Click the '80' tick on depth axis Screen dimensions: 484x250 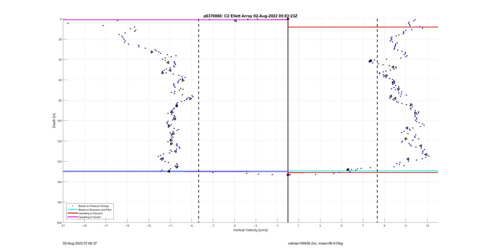pos(60,100)
